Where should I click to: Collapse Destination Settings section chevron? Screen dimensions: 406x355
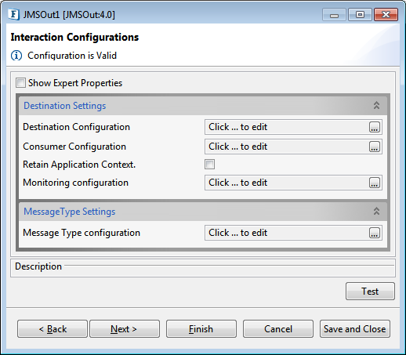[x=376, y=106]
